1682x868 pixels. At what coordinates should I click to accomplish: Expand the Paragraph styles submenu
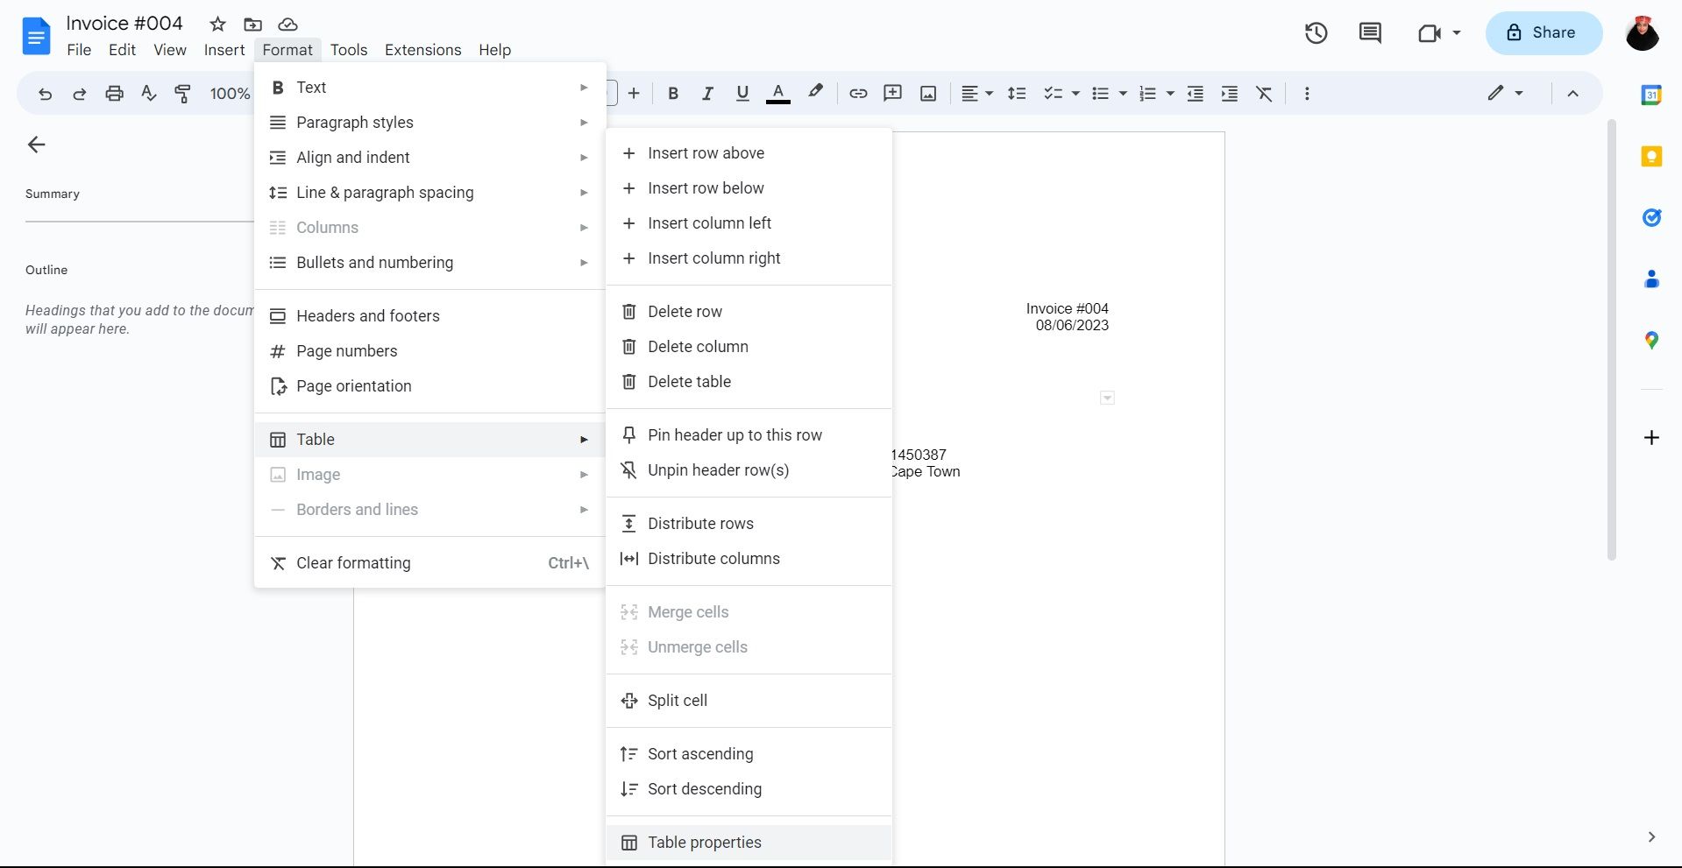(x=429, y=123)
